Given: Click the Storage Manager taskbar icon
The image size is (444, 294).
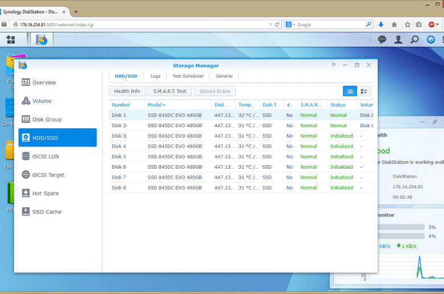Looking at the screenshot, I should pos(42,40).
